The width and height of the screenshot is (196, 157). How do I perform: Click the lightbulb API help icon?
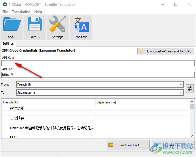[141, 51]
